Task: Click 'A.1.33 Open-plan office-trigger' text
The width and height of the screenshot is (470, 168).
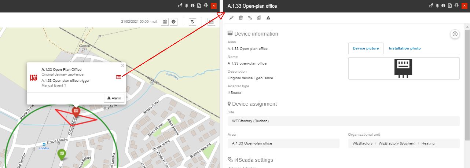Action: click(x=66, y=81)
